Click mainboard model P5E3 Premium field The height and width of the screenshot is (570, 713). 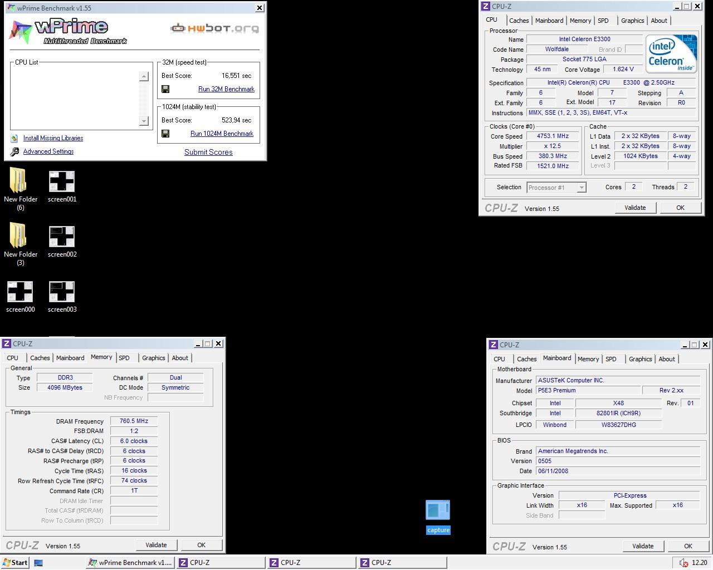click(588, 390)
